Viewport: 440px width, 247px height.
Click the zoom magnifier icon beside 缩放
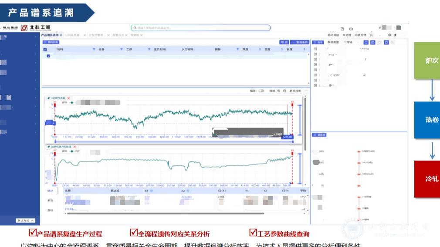coord(279,91)
